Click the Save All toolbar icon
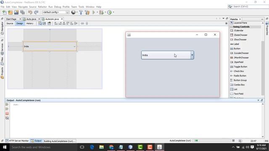269x151 pixels. 22,12
